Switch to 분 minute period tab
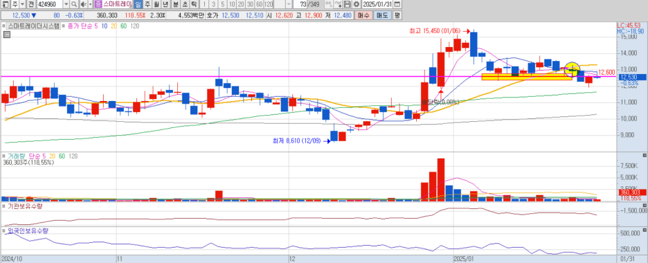 175,5
